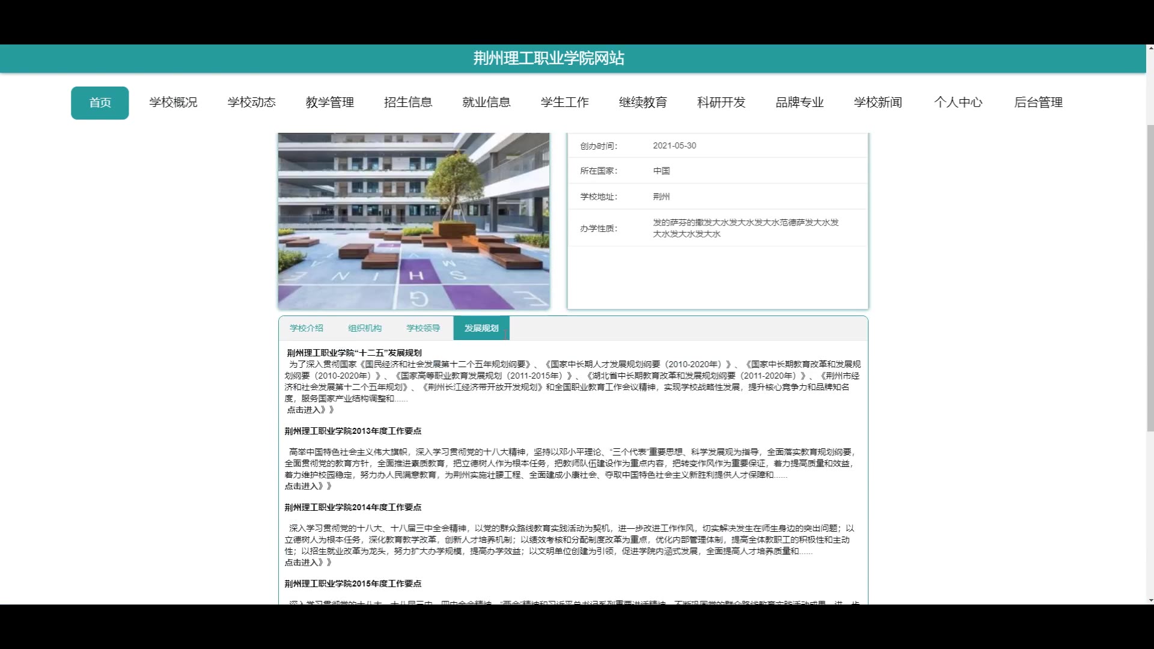Click the campus courtyard photo
Image resolution: width=1154 pixels, height=649 pixels.
(414, 221)
